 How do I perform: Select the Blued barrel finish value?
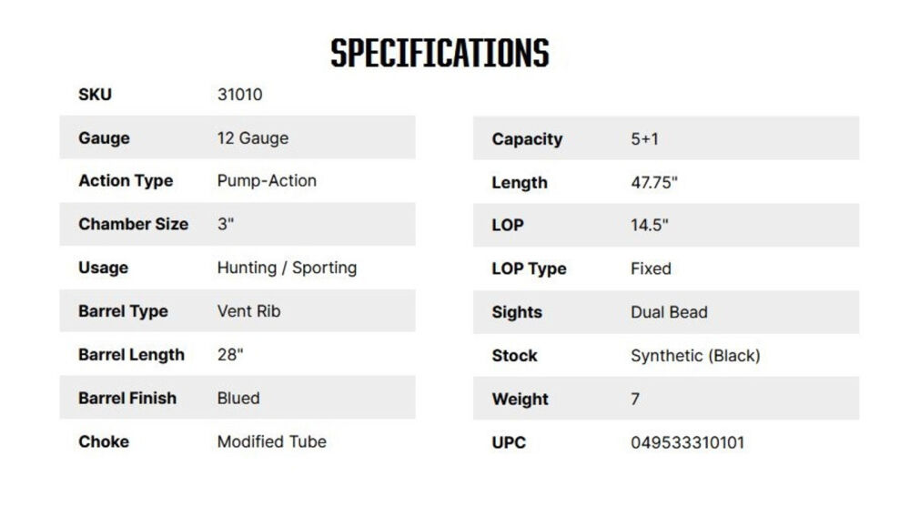pyautogui.click(x=238, y=398)
